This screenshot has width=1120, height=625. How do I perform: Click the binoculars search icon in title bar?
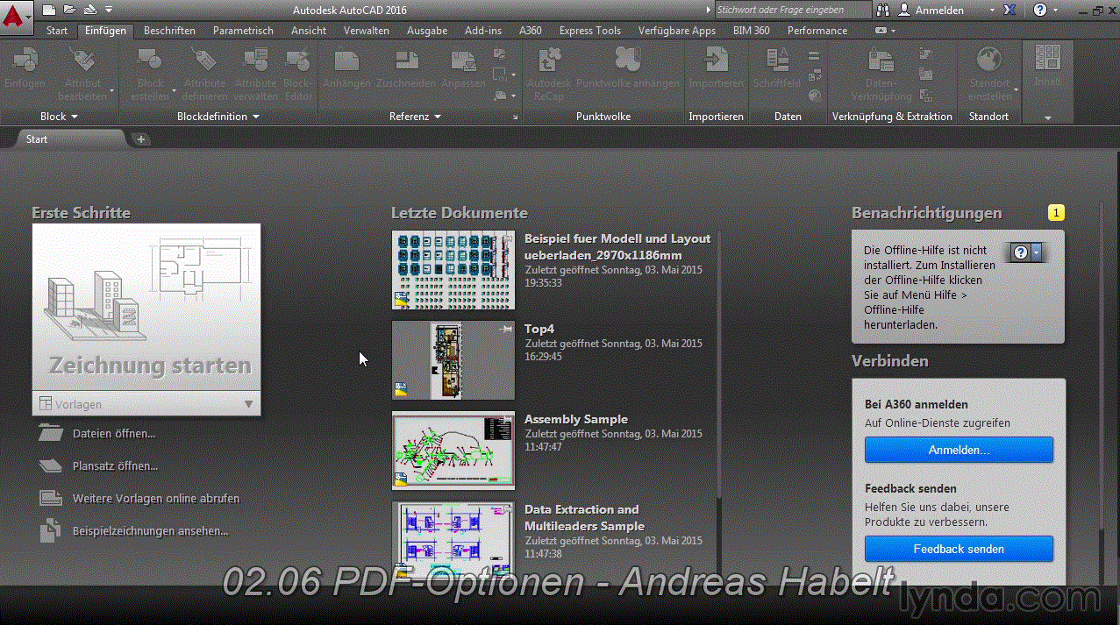883,10
